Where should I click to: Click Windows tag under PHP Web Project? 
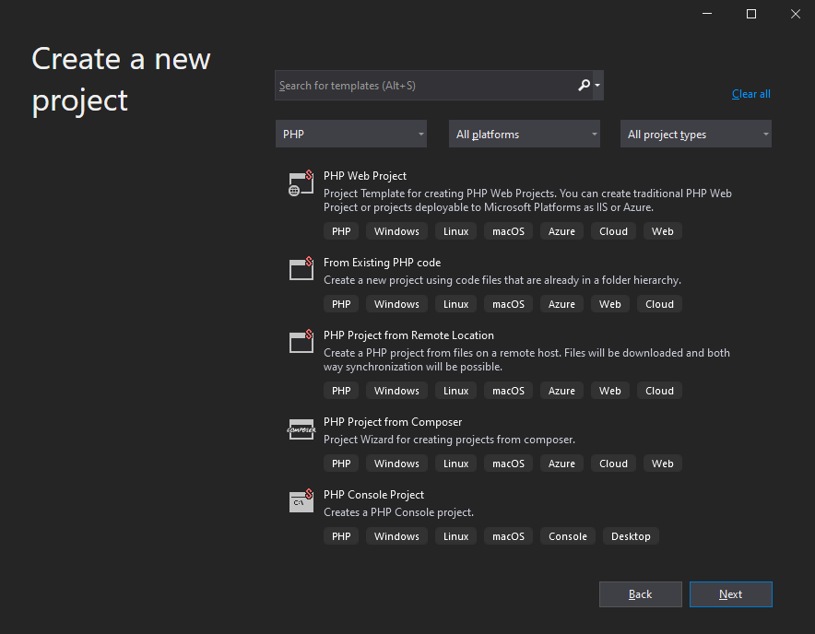pyautogui.click(x=396, y=231)
